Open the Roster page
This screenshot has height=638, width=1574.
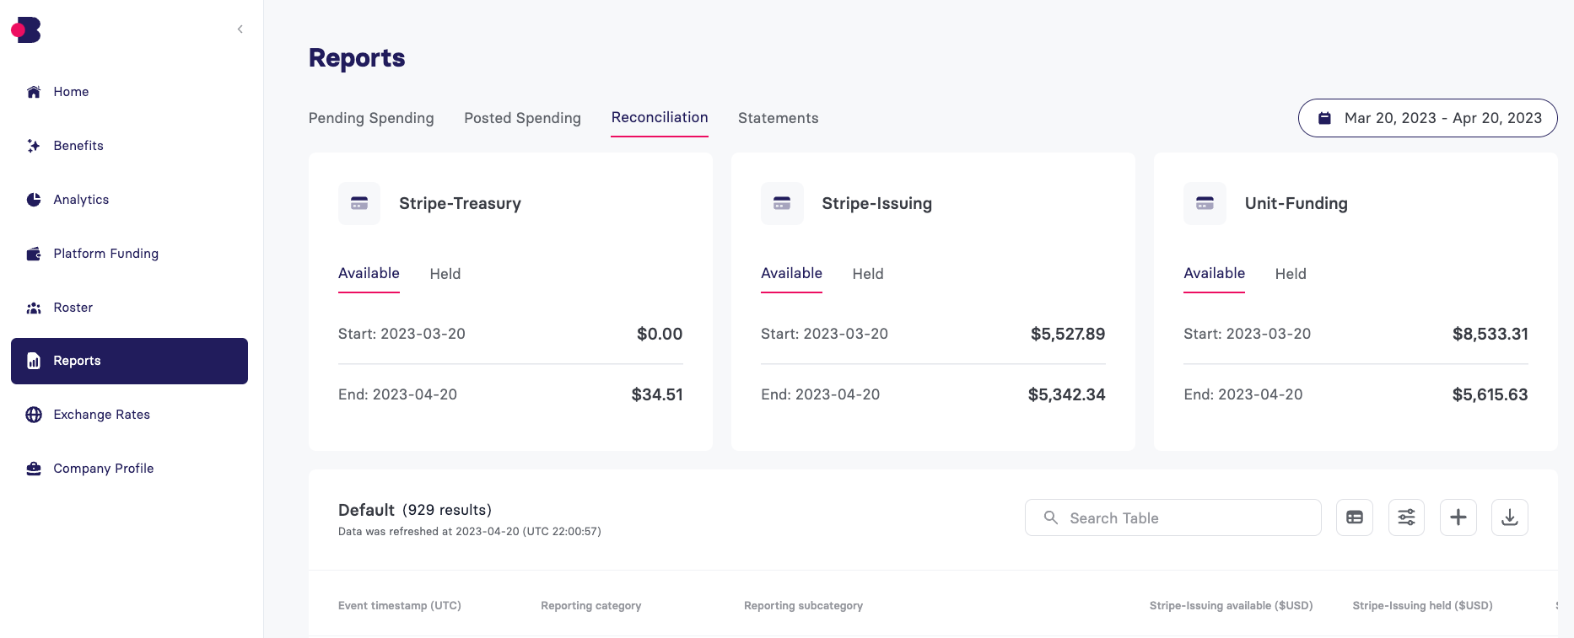click(73, 308)
